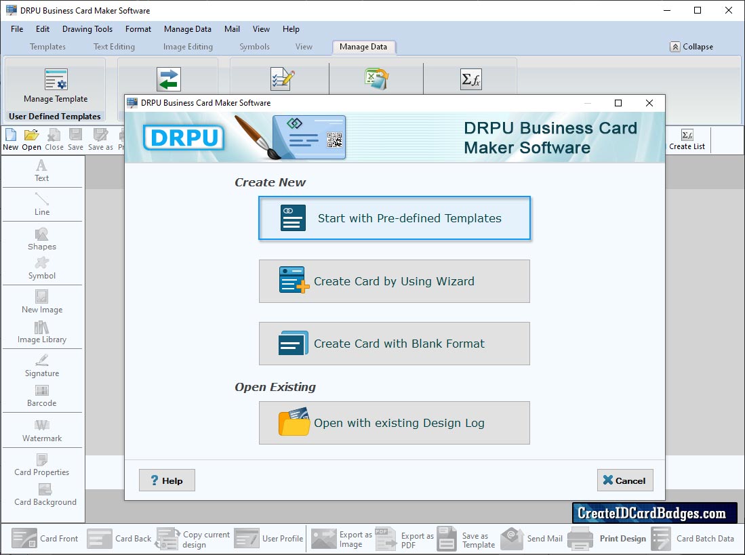This screenshot has width=745, height=555.
Task: Click the Manage Template icon
Action: tap(56, 79)
